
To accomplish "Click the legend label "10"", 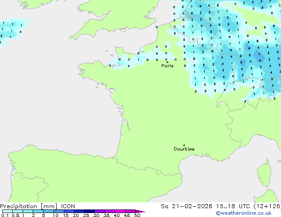I will pos(55,215).
